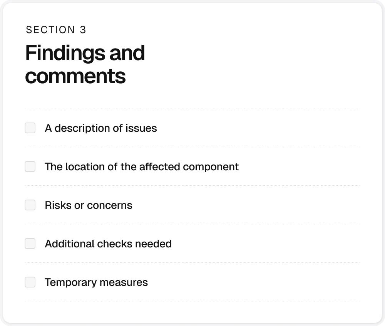
Task: Click the 'Additional checks needed' text
Action: point(108,244)
